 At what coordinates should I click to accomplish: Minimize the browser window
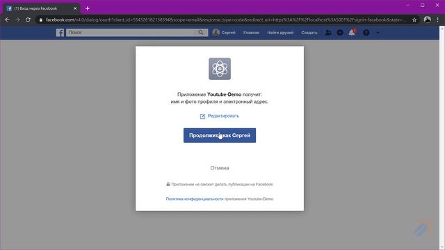coord(408,5)
